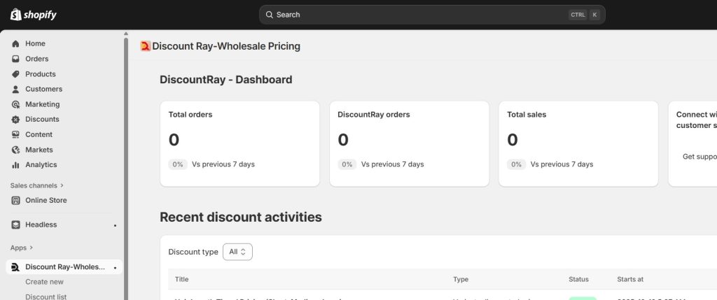The image size is (717, 300).
Task: Click Get support link
Action: click(x=699, y=157)
